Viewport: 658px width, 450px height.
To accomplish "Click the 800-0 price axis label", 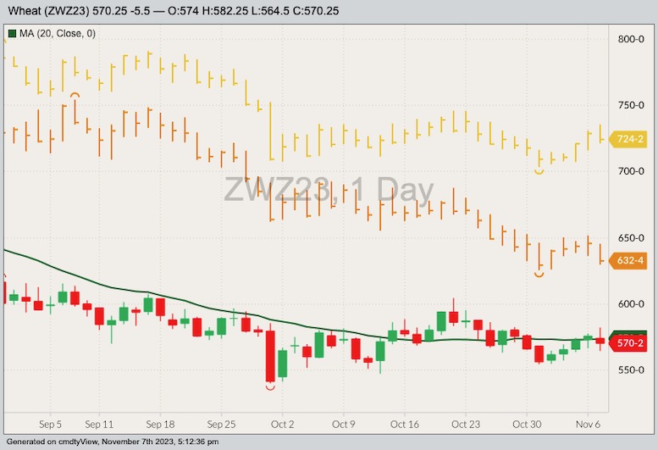I will [x=631, y=39].
